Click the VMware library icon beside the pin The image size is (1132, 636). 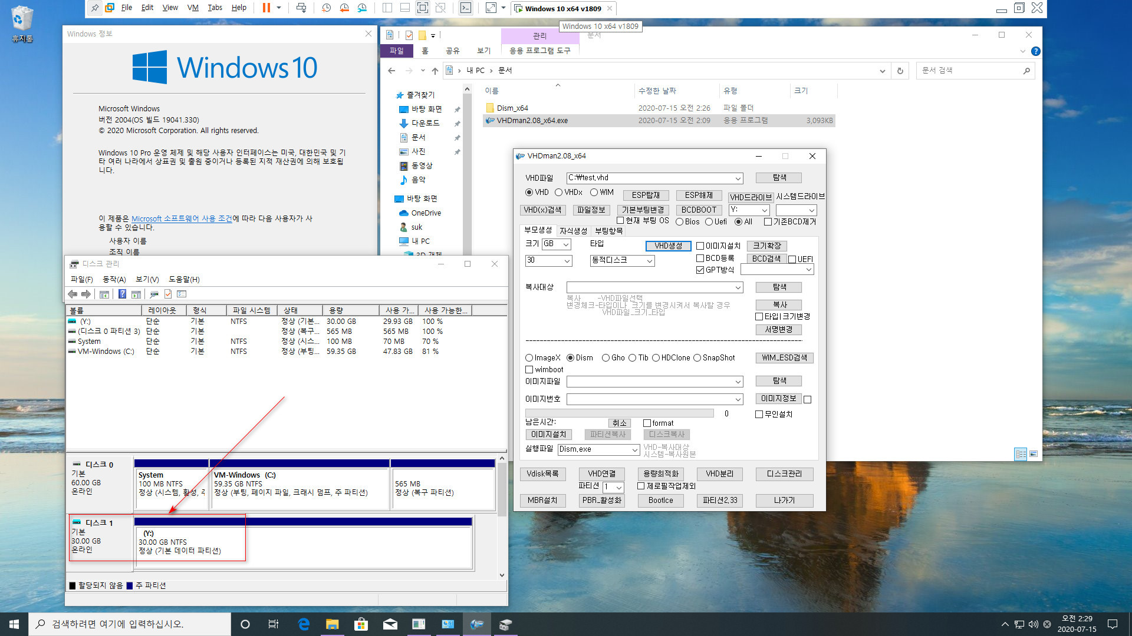pos(110,8)
